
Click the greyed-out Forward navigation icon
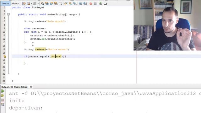35,4
